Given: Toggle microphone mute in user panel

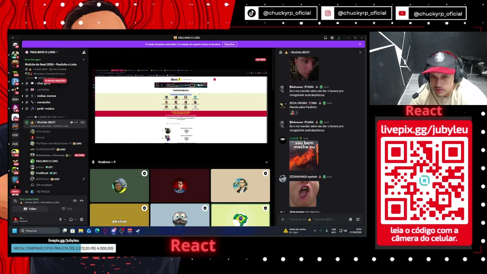Looking at the screenshot, I should click(60, 220).
